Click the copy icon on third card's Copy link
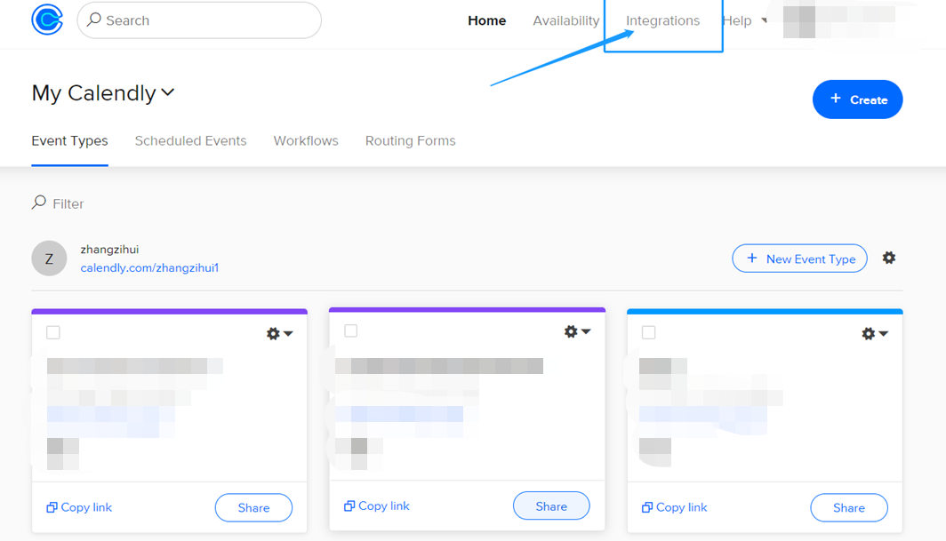The width and height of the screenshot is (946, 541). pyautogui.click(x=646, y=507)
